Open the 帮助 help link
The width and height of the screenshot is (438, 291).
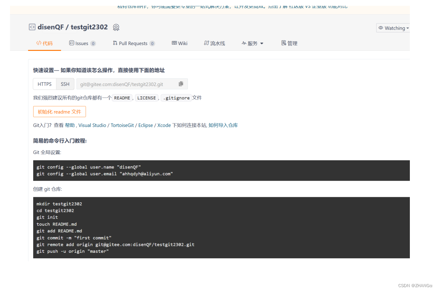70,125
